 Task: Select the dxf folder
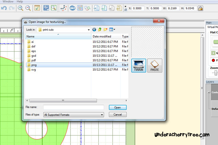[x=77, y=46]
